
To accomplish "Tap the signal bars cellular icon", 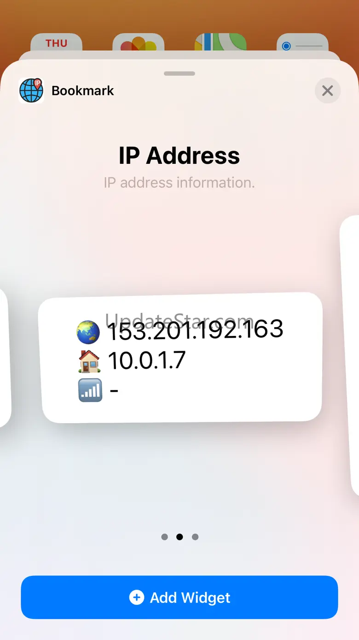I will [90, 390].
